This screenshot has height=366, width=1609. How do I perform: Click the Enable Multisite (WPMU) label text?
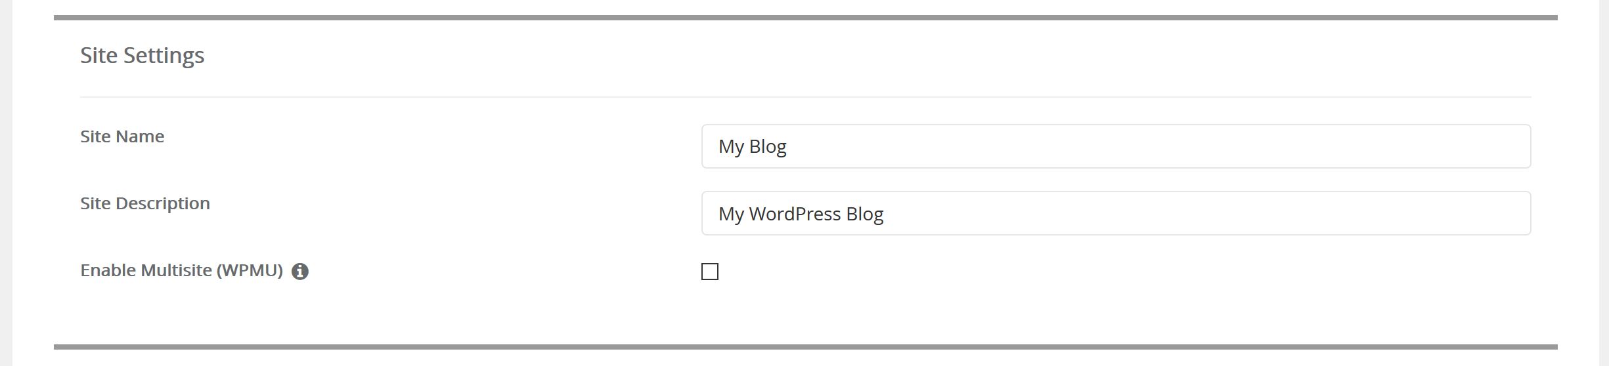pyautogui.click(x=181, y=270)
